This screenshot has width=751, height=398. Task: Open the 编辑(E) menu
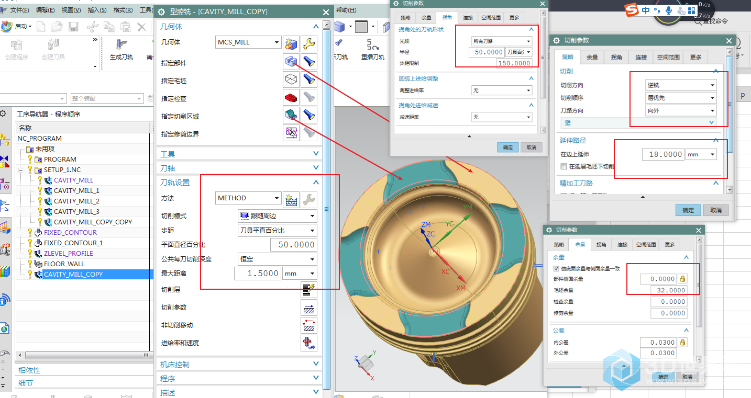click(x=46, y=10)
